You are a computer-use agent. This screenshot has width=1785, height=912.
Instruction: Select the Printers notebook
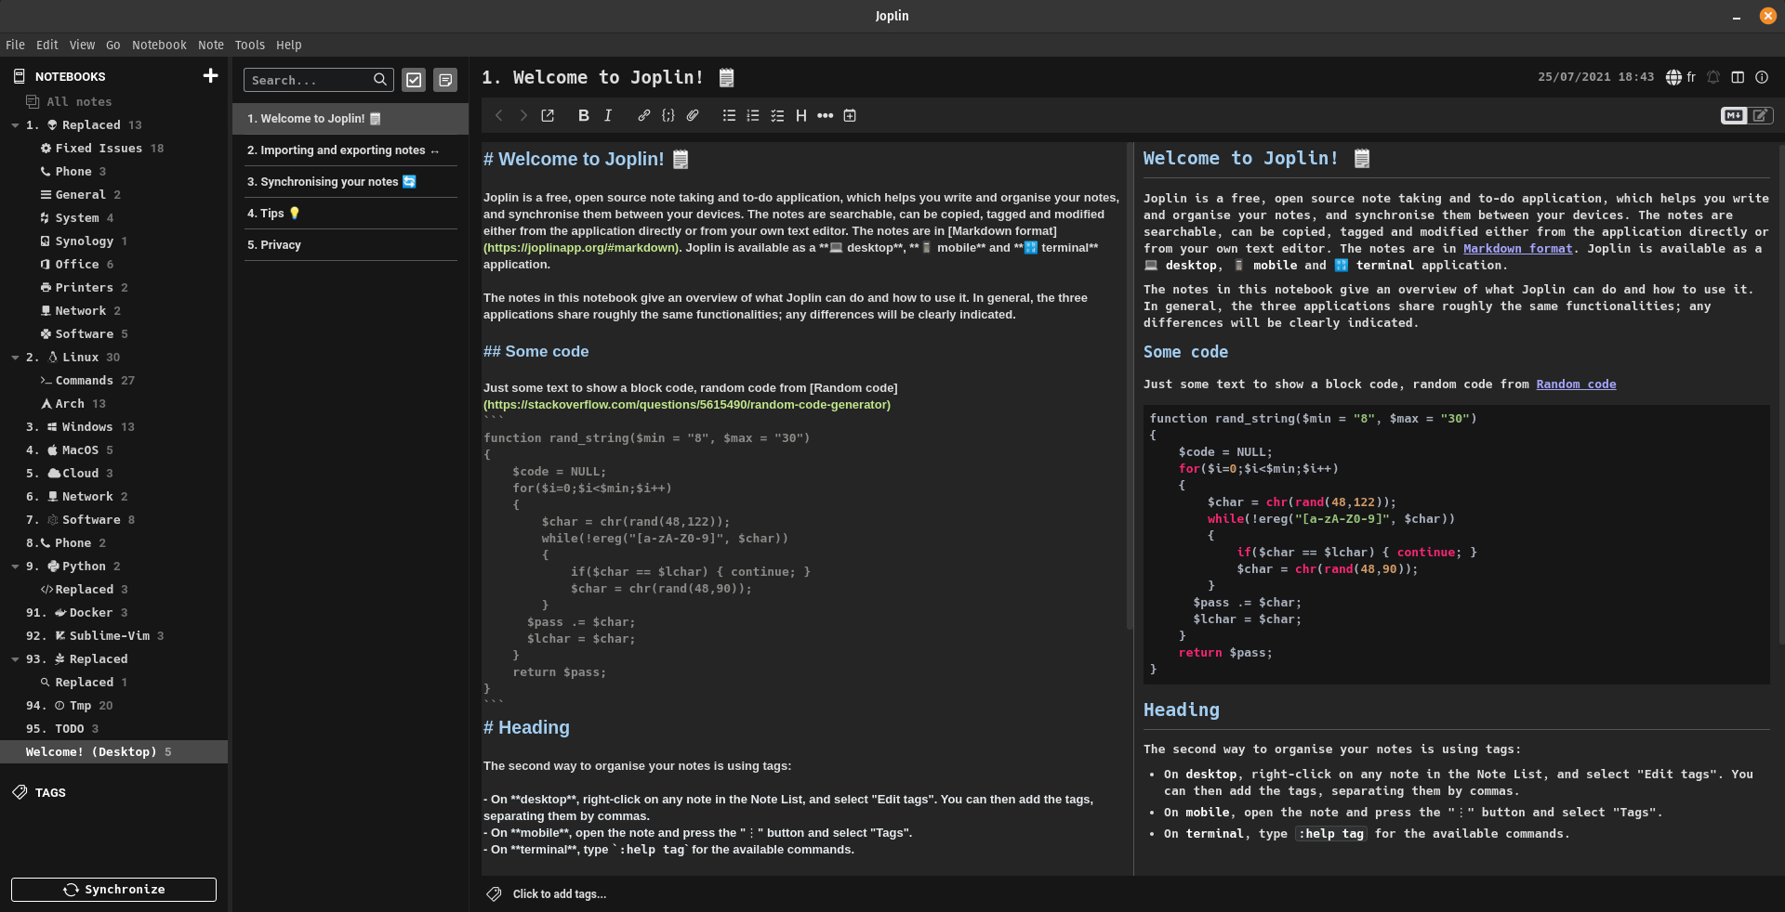pos(113,287)
